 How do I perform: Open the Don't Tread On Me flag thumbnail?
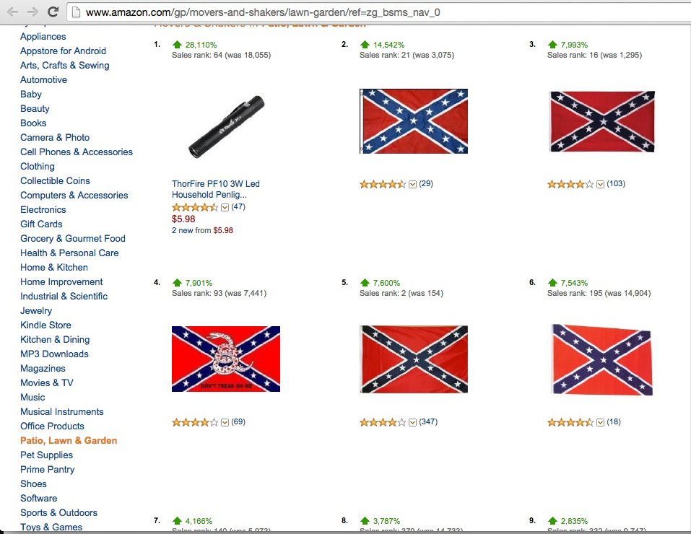[x=226, y=359]
